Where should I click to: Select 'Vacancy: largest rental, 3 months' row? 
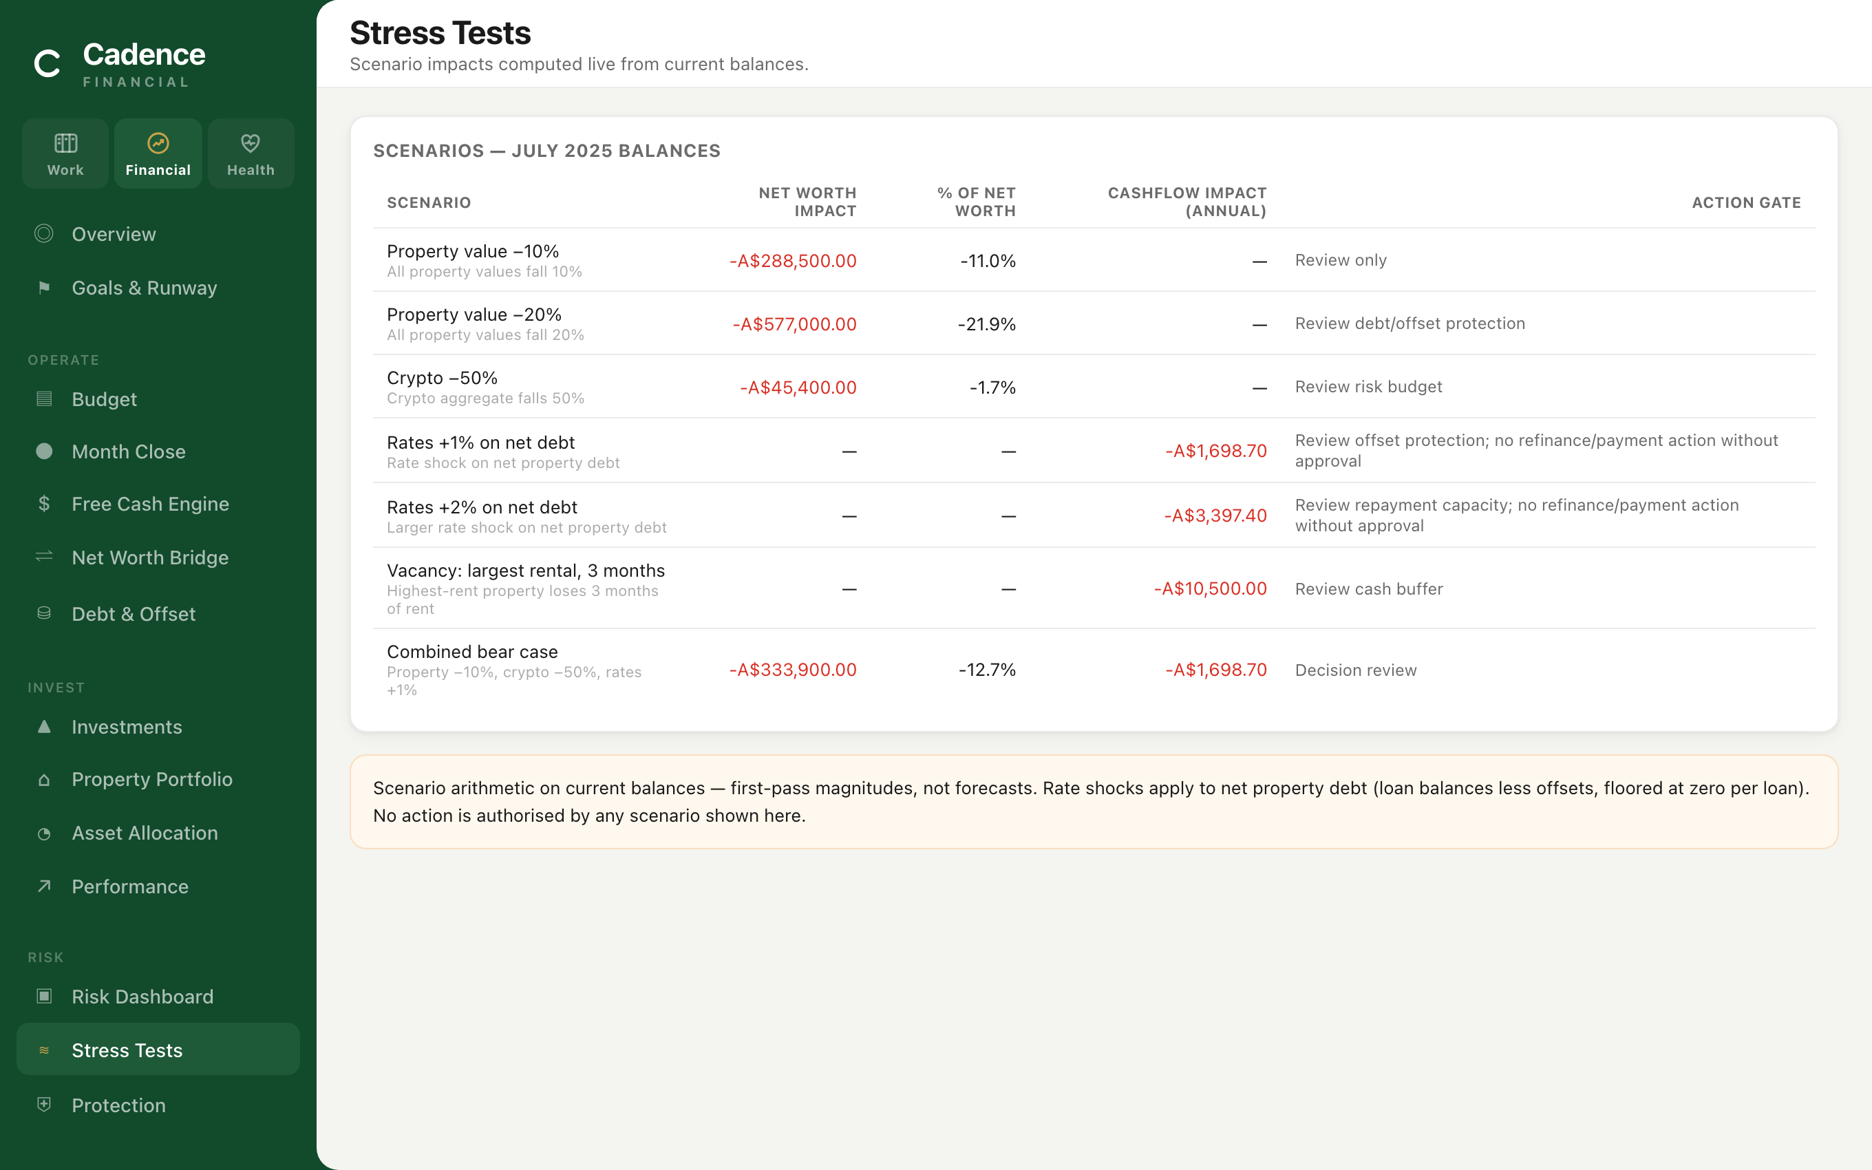(1094, 588)
